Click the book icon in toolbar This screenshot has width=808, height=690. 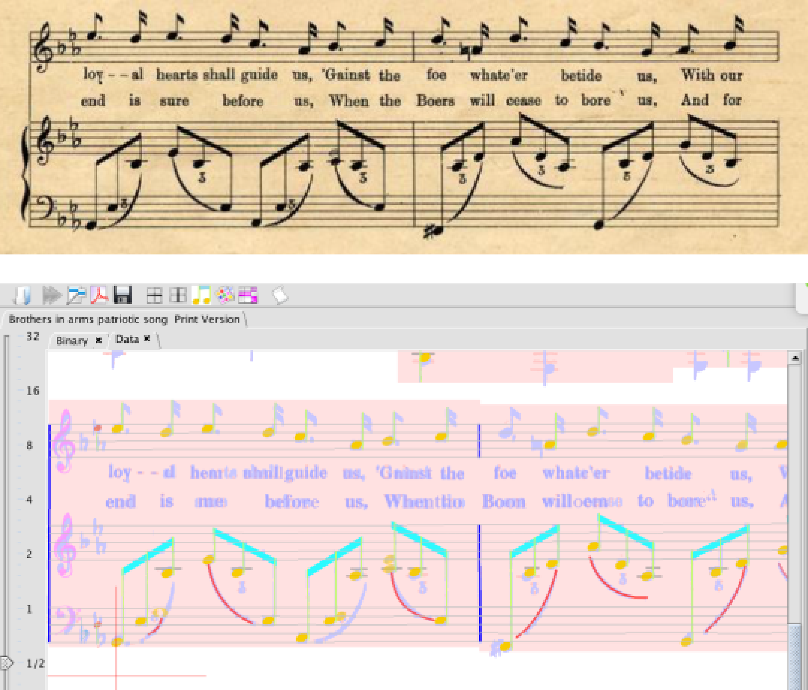coord(22,295)
